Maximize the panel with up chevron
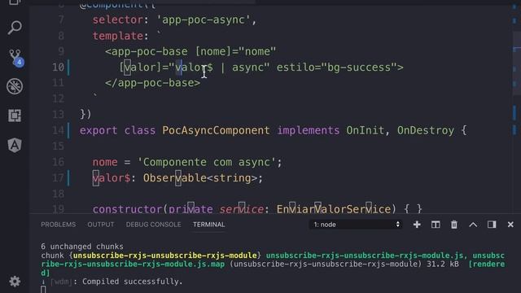The height and width of the screenshot is (293, 521). point(473,225)
